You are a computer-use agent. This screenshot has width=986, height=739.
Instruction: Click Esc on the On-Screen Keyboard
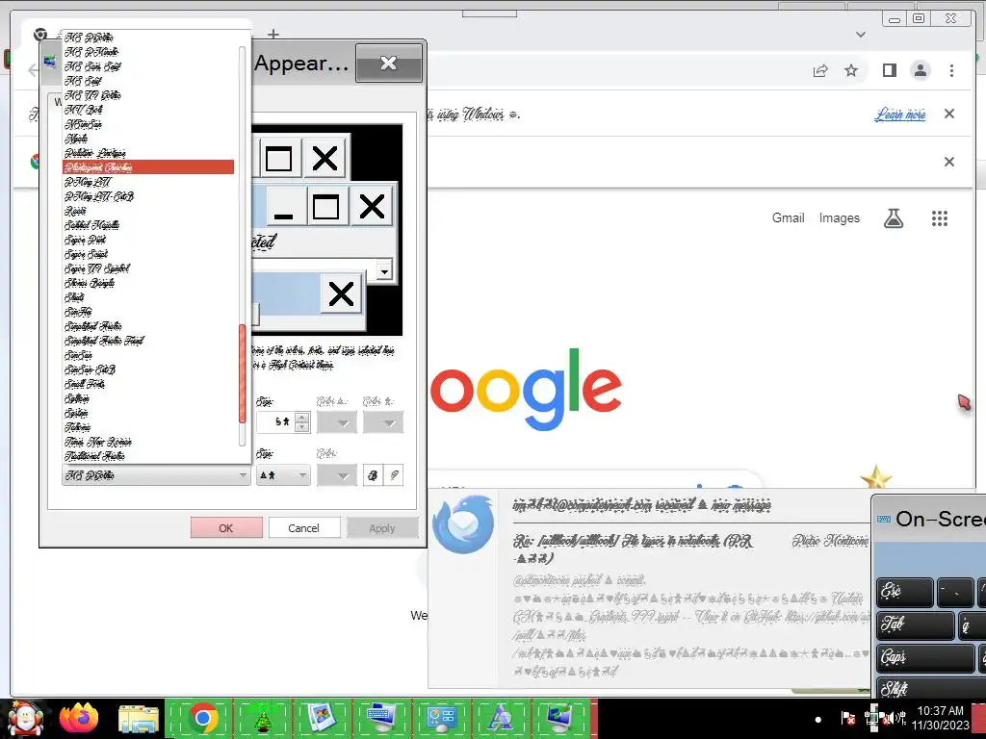pyautogui.click(x=905, y=592)
